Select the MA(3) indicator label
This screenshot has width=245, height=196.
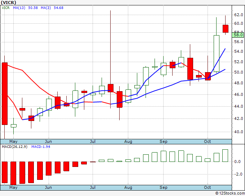[46, 8]
